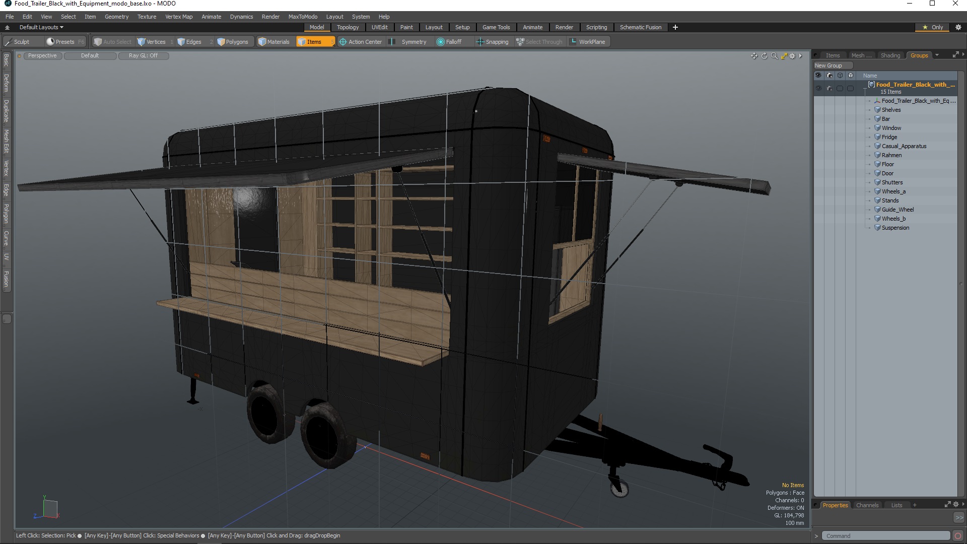
Task: Open the Presets browser
Action: [x=64, y=42]
